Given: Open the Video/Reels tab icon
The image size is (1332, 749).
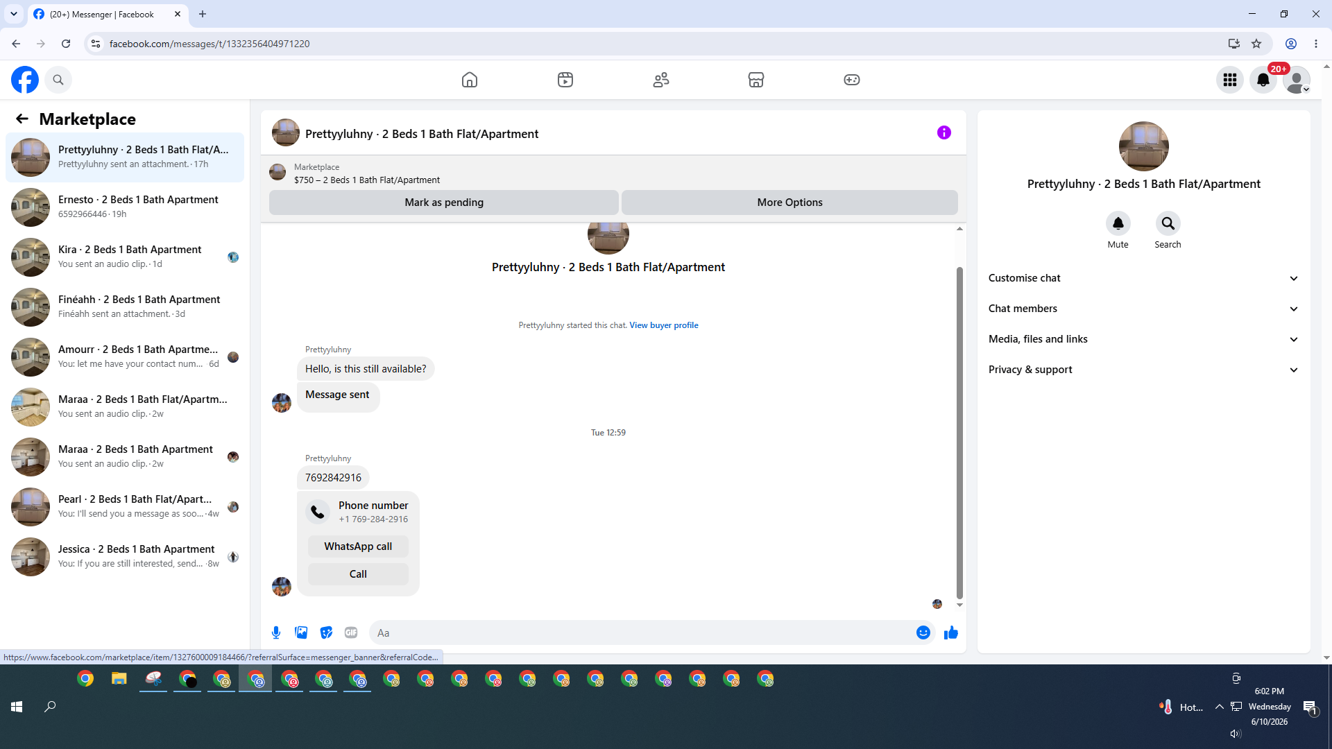Looking at the screenshot, I should 565,80.
